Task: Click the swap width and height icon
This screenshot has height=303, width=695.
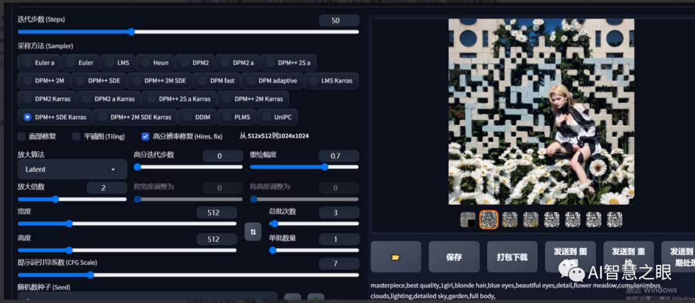Action: pos(253,232)
